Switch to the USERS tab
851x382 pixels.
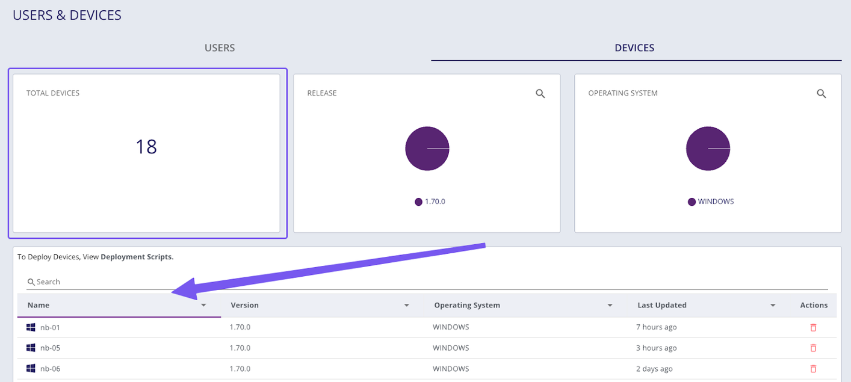(219, 48)
